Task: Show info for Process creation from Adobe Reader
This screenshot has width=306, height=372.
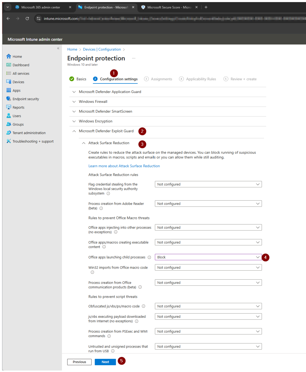Action: (101, 208)
